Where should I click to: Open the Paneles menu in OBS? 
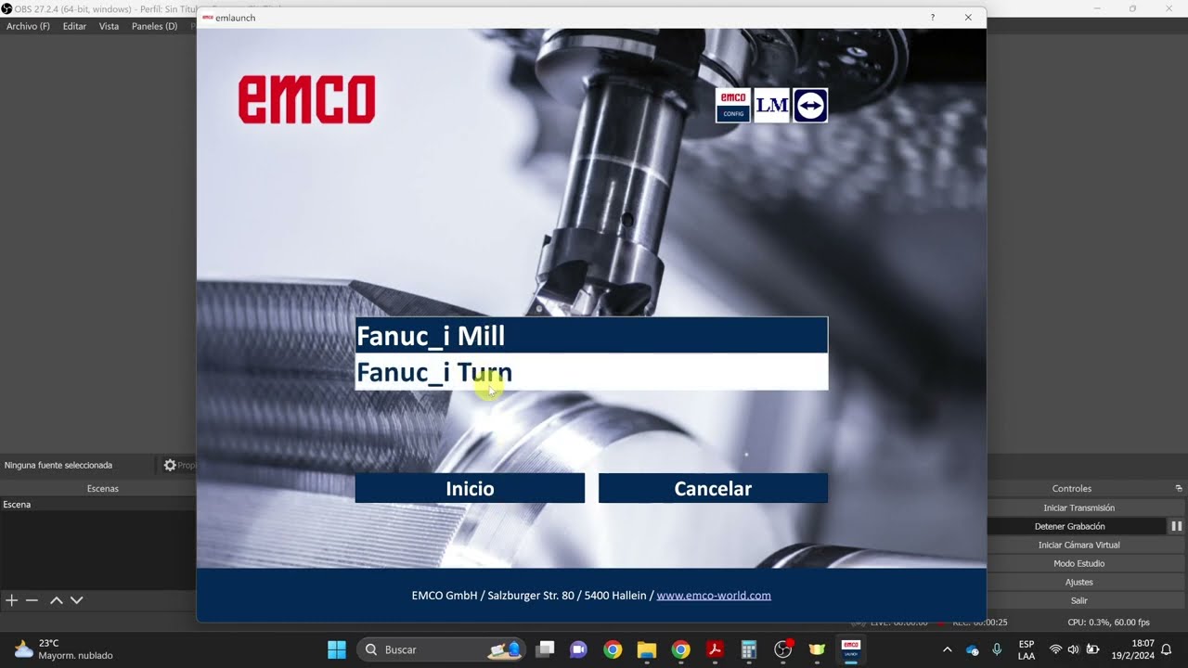(x=154, y=26)
